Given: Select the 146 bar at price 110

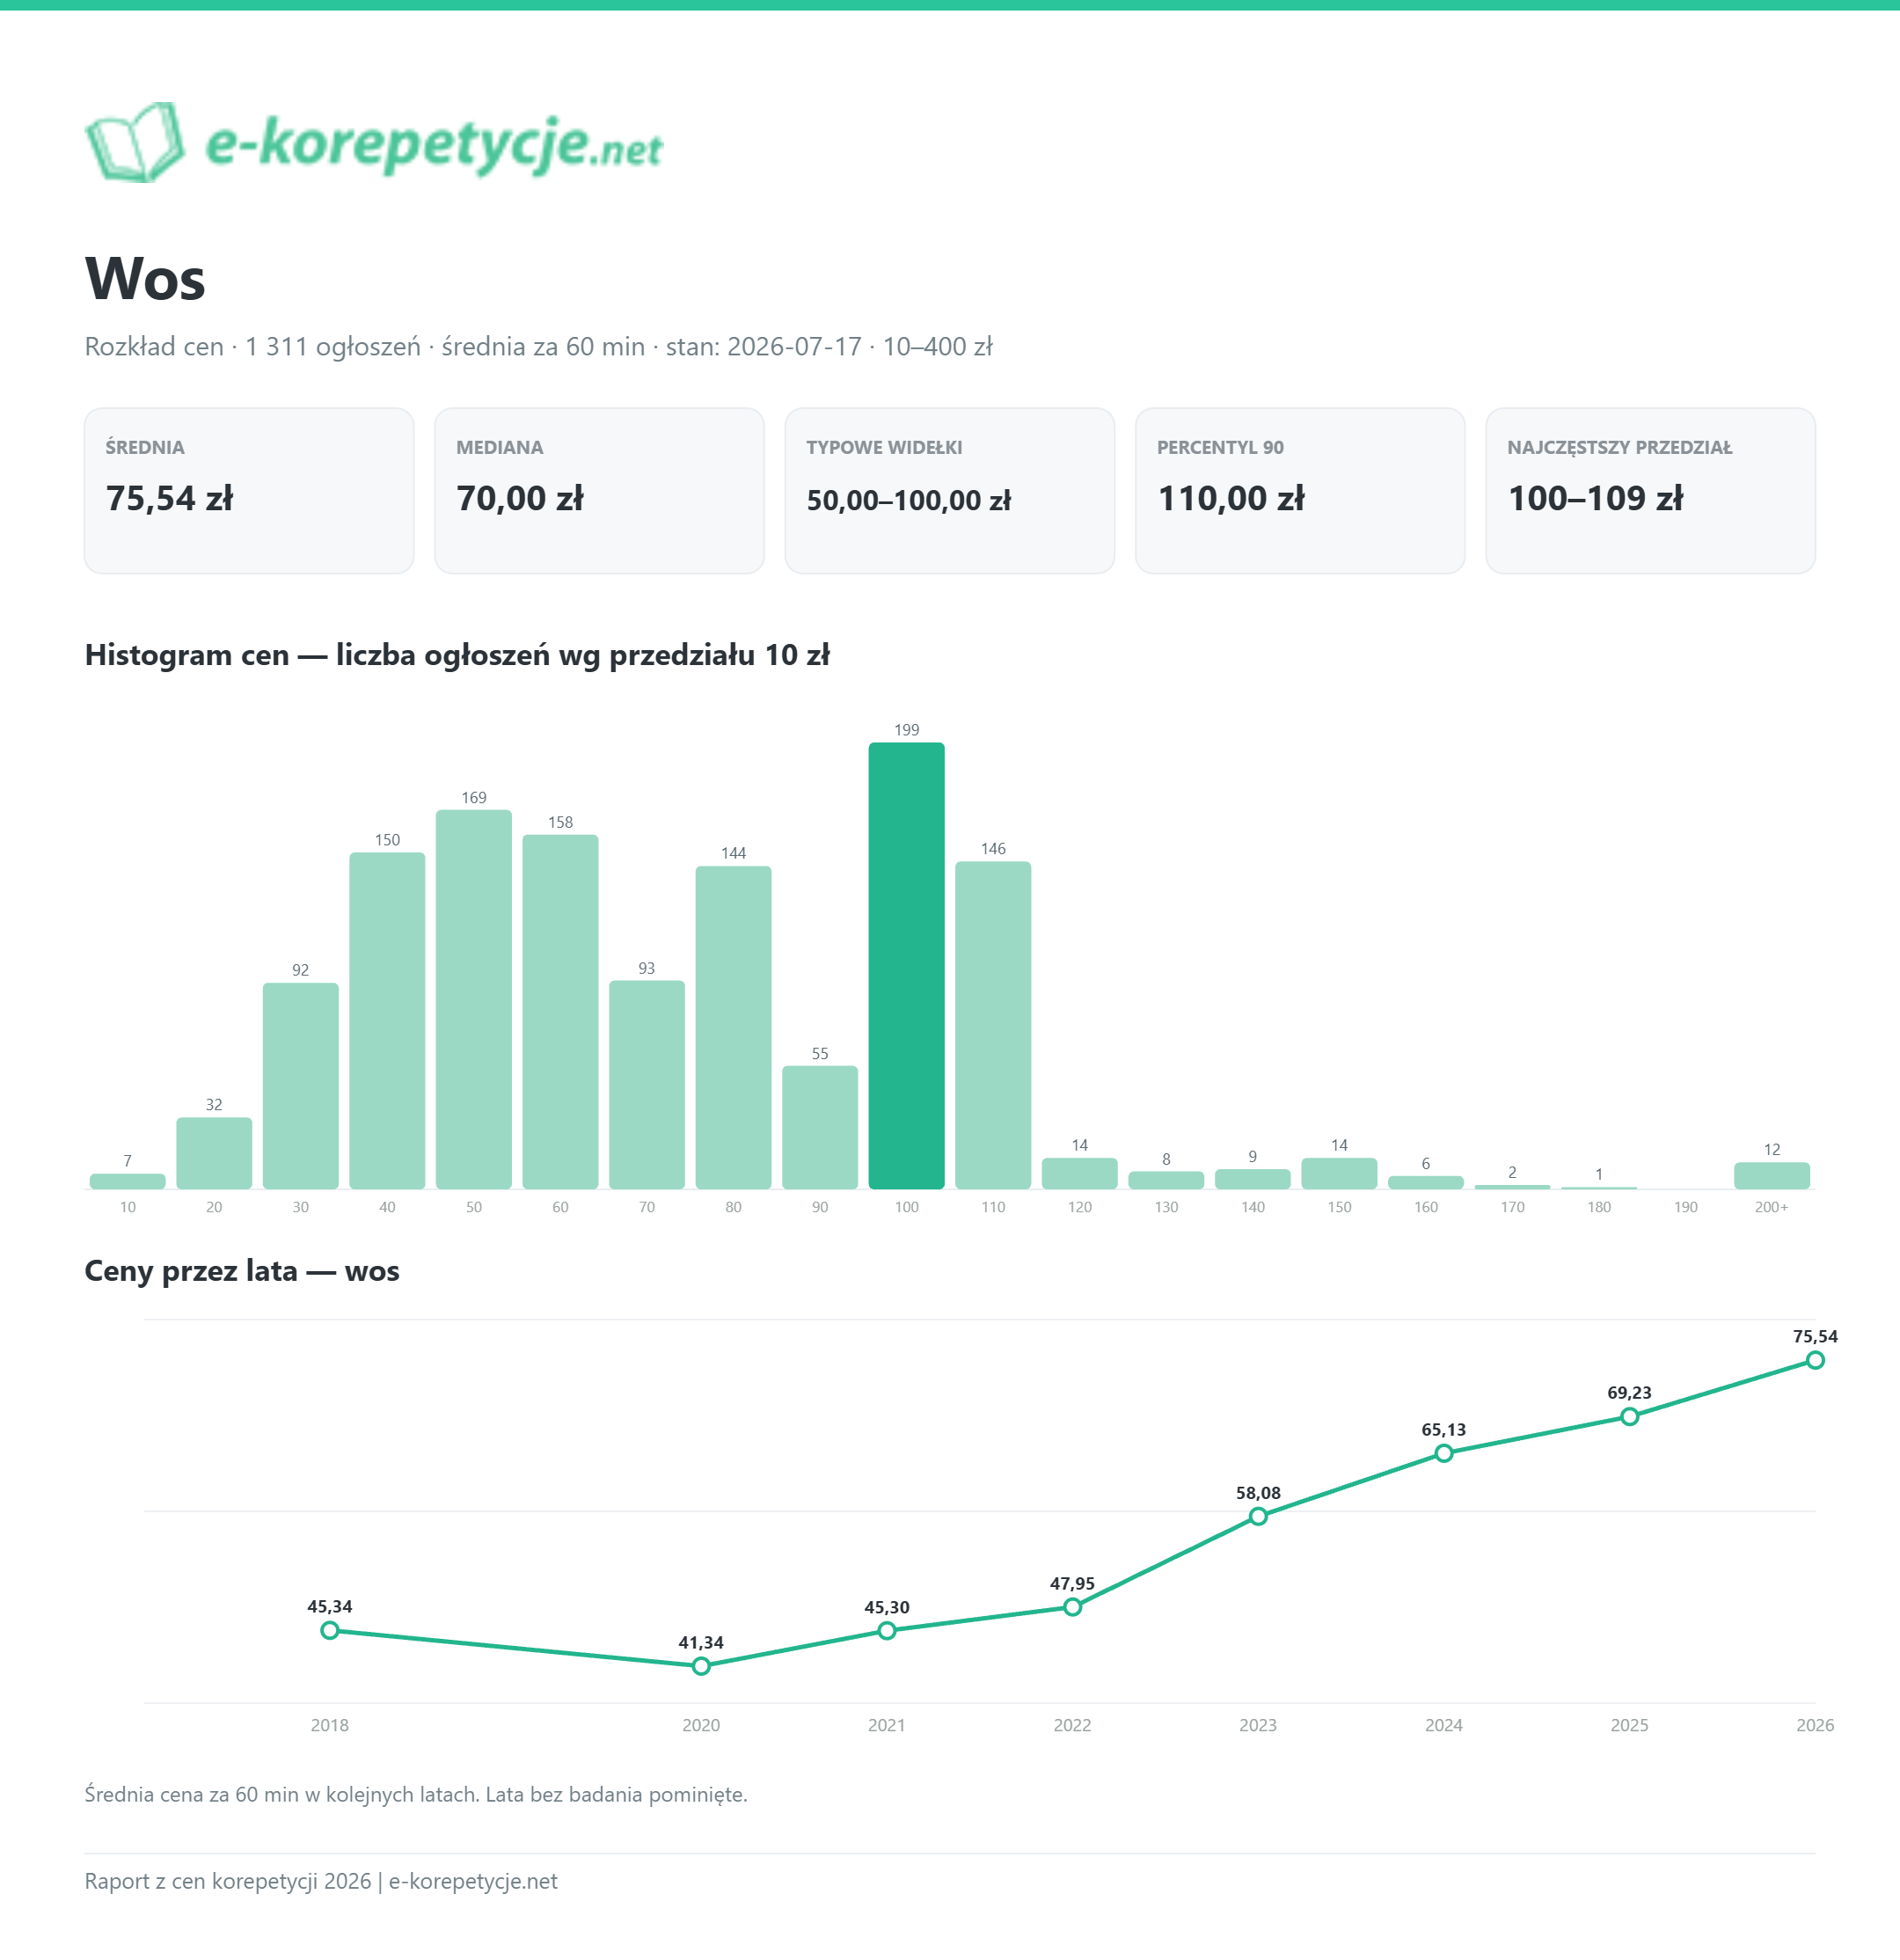Looking at the screenshot, I should pyautogui.click(x=993, y=1025).
